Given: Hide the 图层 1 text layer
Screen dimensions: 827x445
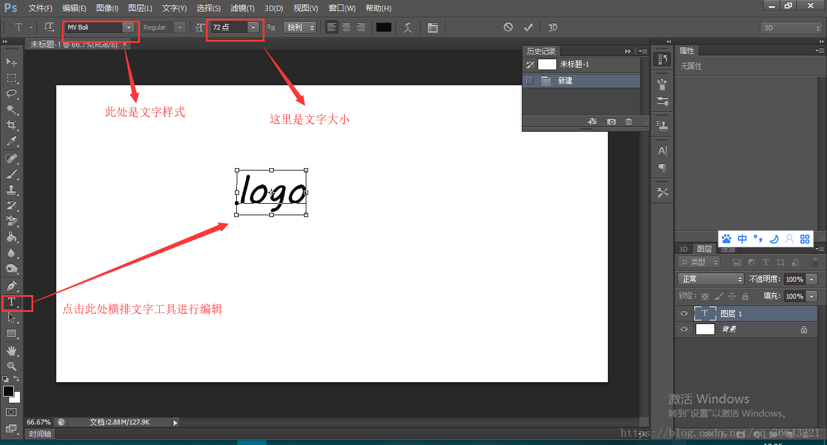Looking at the screenshot, I should [x=684, y=314].
